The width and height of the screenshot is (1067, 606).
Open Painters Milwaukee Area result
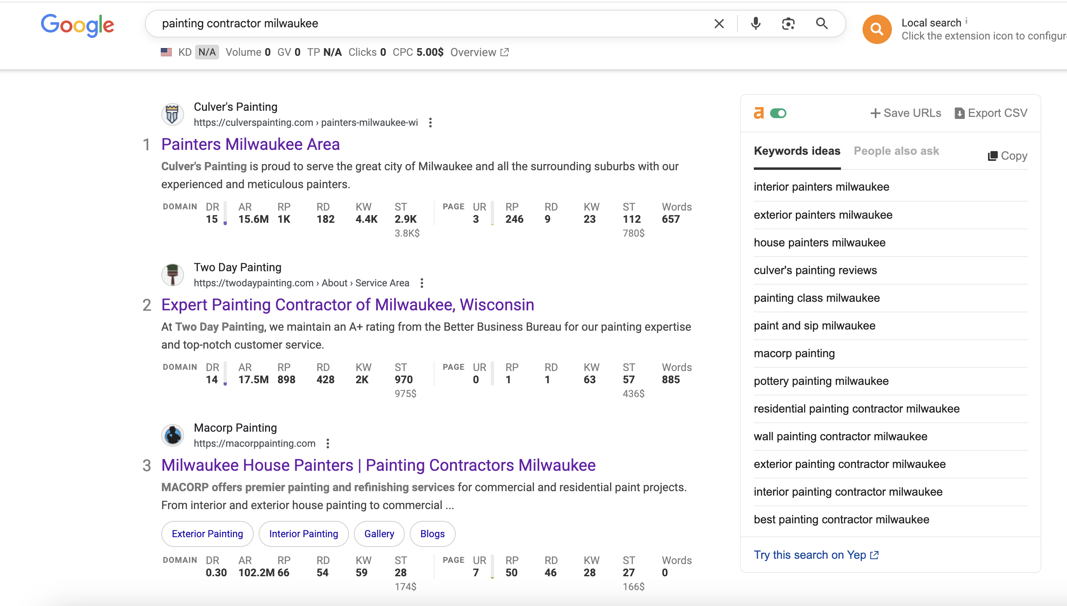250,145
